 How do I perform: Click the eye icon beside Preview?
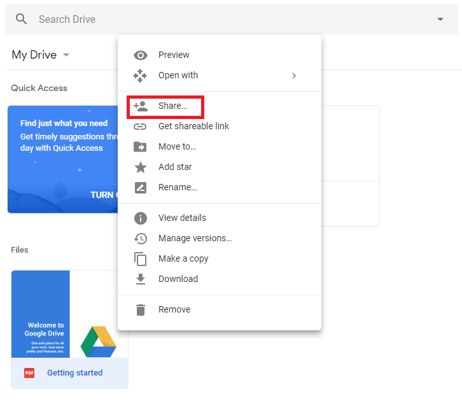(x=140, y=55)
